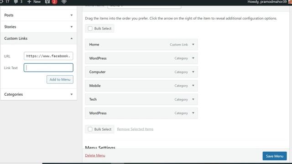
Task: Expand the Computer menu item arrow
Action: 193,72
